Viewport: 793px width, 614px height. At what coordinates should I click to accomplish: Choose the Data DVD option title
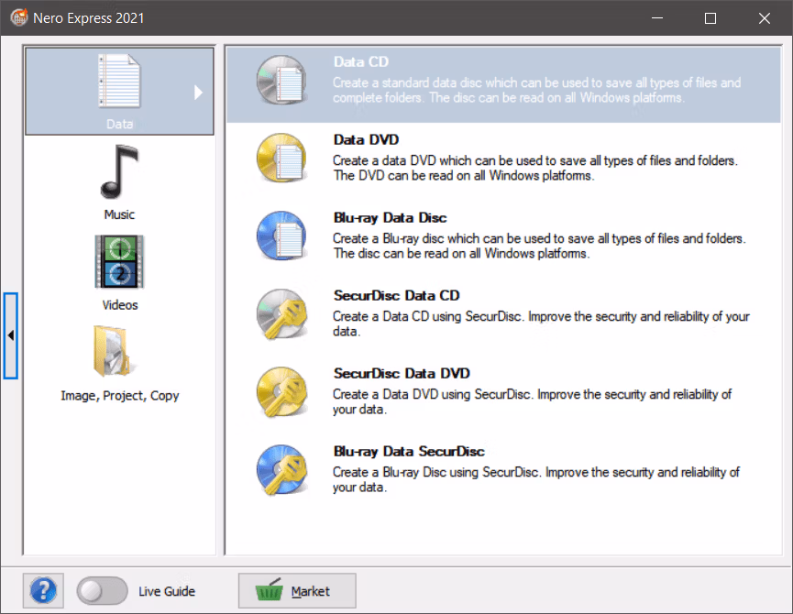(x=366, y=139)
